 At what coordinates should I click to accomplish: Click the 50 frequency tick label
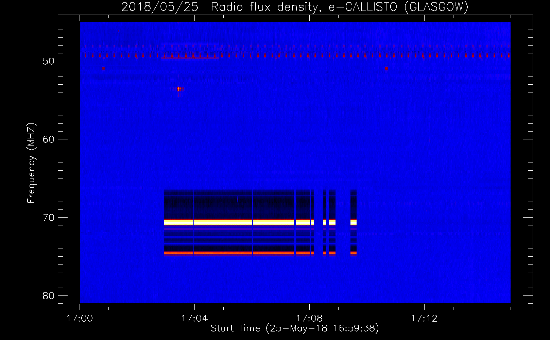coord(49,61)
